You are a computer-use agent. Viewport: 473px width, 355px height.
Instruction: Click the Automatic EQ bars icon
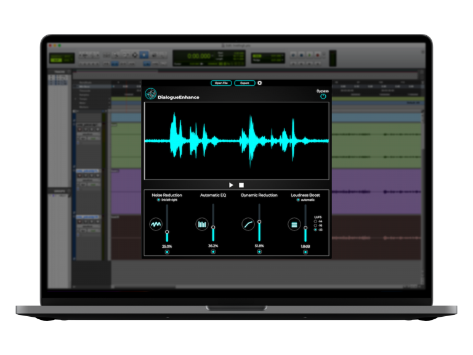pos(202,224)
